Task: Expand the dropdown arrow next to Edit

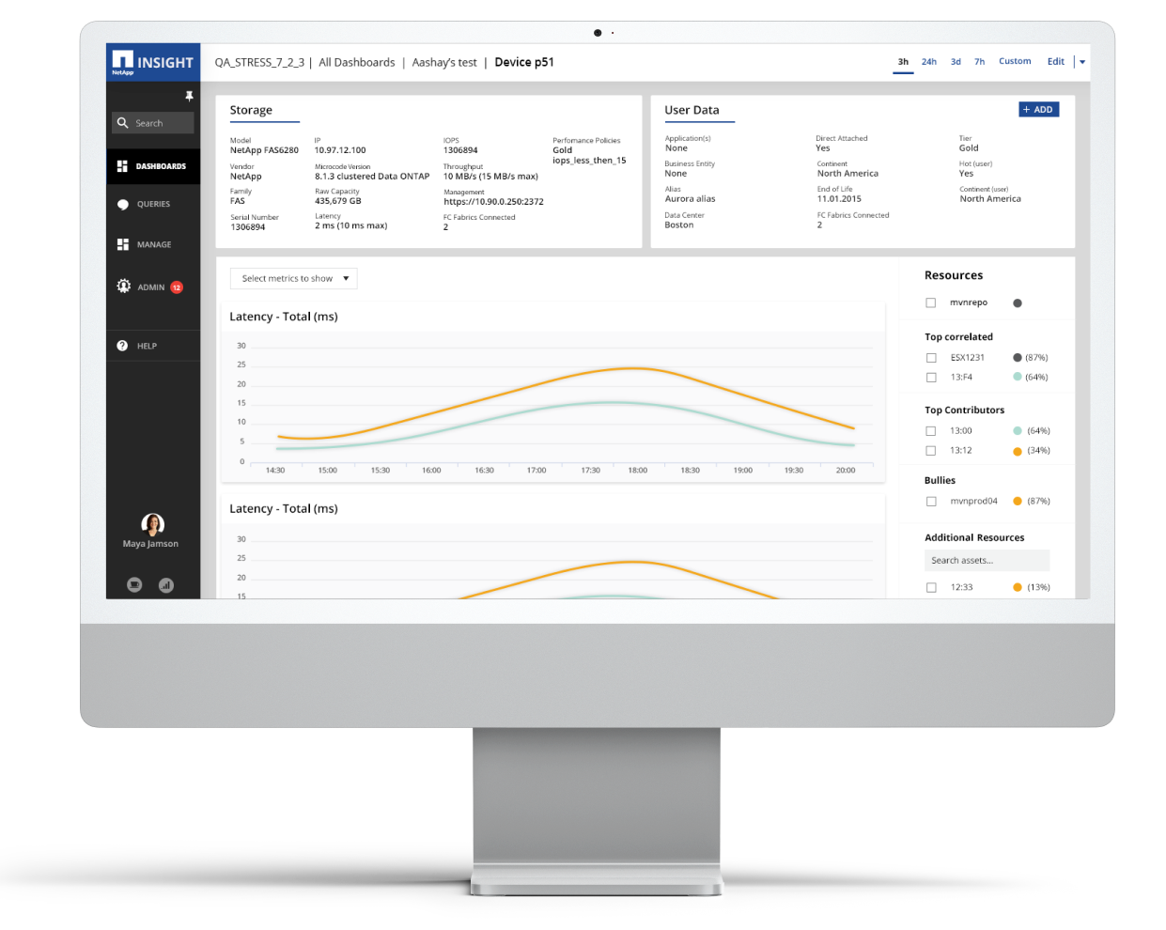Action: pyautogui.click(x=1082, y=62)
